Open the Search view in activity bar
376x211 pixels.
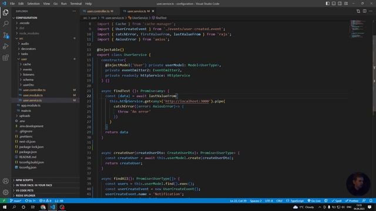[x=5, y=23]
